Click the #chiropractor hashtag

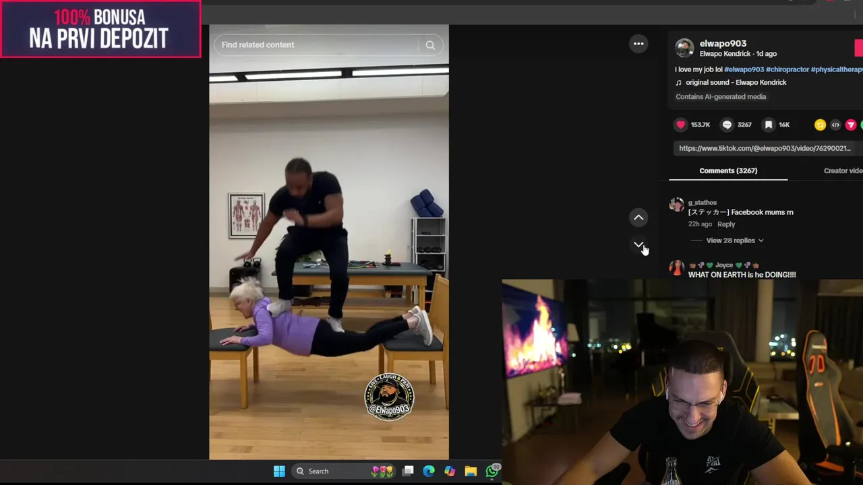(787, 69)
